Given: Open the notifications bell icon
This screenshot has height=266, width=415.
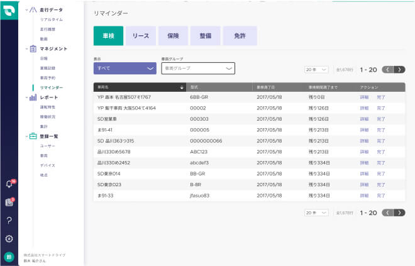Looking at the screenshot, I should point(9,184).
